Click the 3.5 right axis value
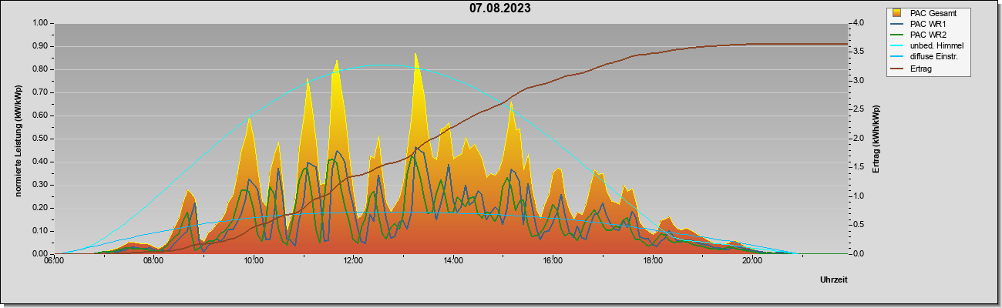This screenshot has height=308, width=1002. 859,52
